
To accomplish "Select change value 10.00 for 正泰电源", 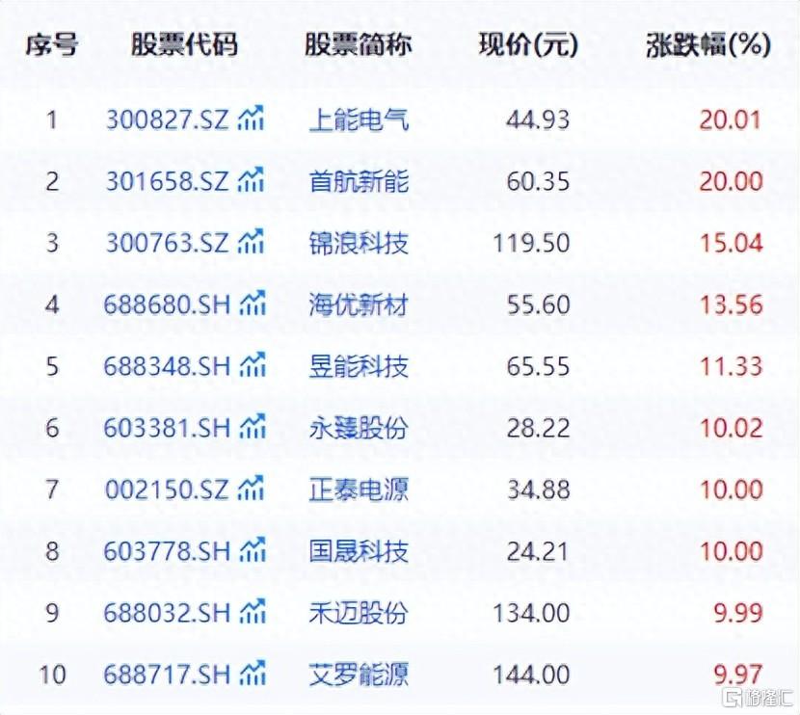I will 731,490.
